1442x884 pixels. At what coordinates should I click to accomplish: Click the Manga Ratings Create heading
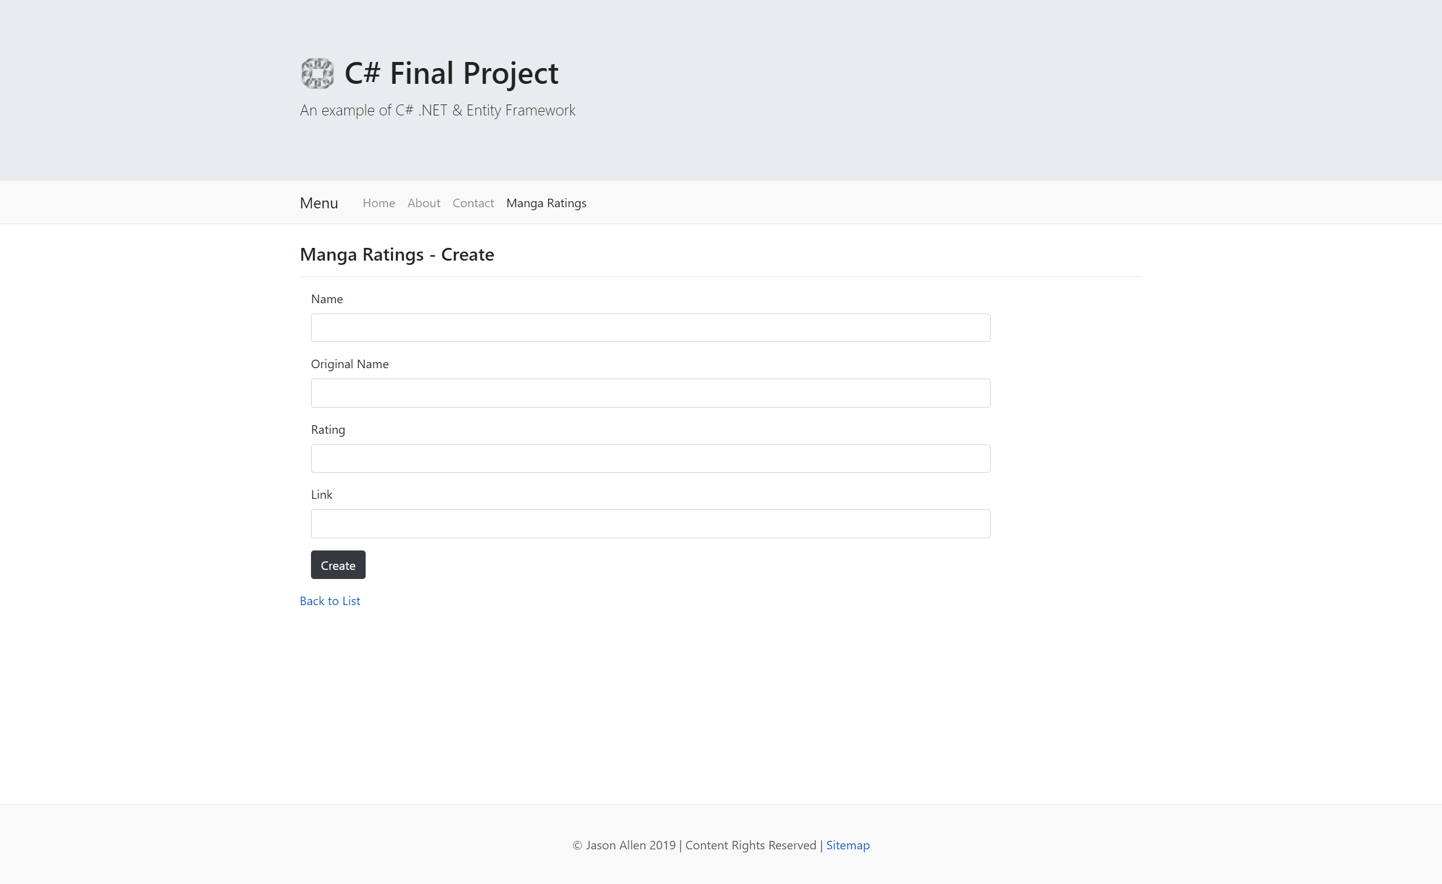(x=397, y=255)
